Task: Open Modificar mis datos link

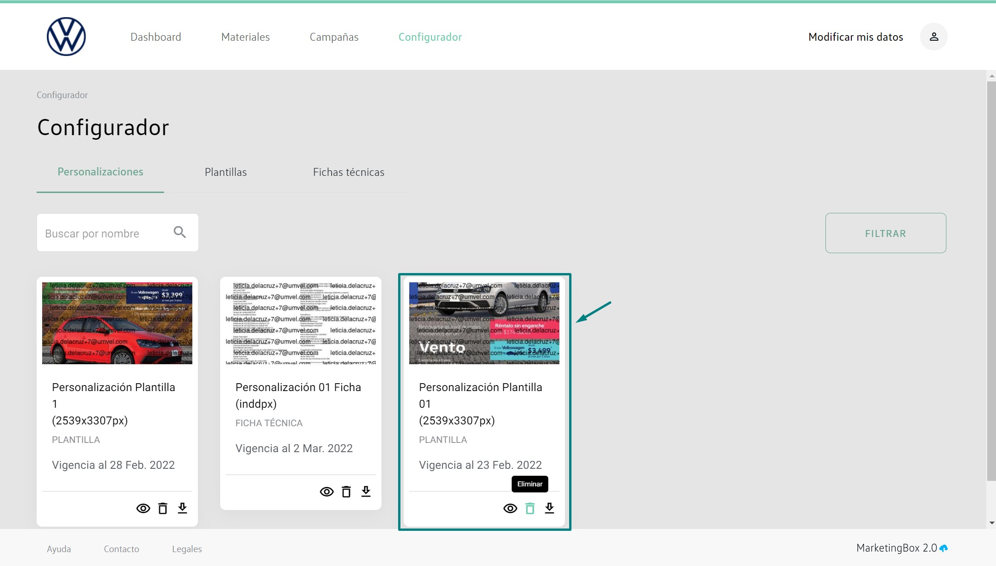Action: click(855, 37)
